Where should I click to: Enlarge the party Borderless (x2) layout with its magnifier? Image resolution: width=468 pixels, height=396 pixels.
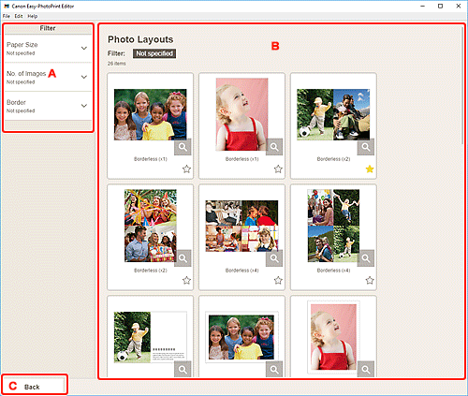pyautogui.click(x=183, y=258)
